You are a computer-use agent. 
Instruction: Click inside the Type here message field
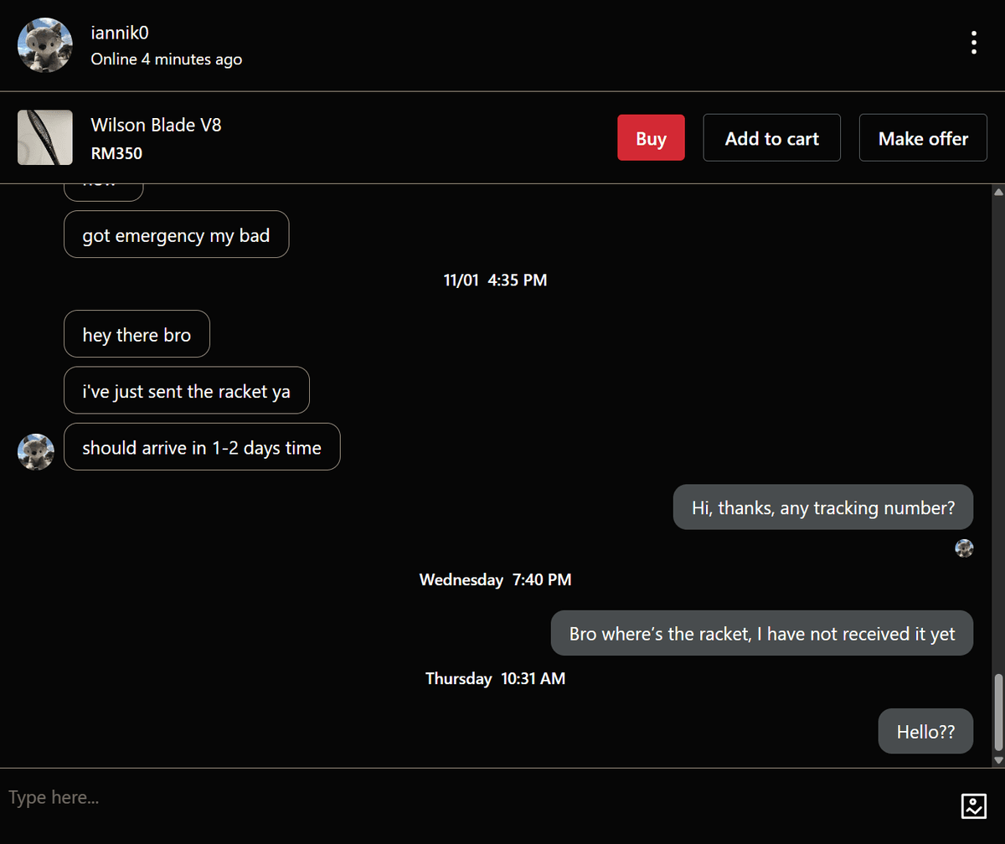click(335, 797)
